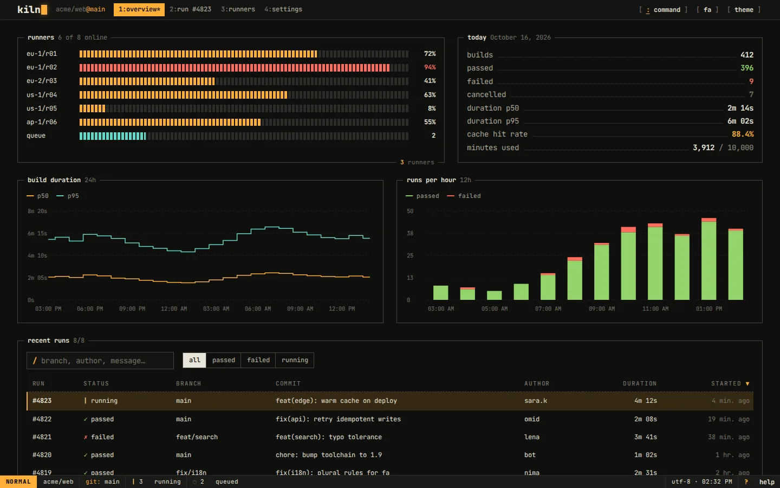Open the help question mark icon
This screenshot has height=488, width=780.
coord(746,481)
